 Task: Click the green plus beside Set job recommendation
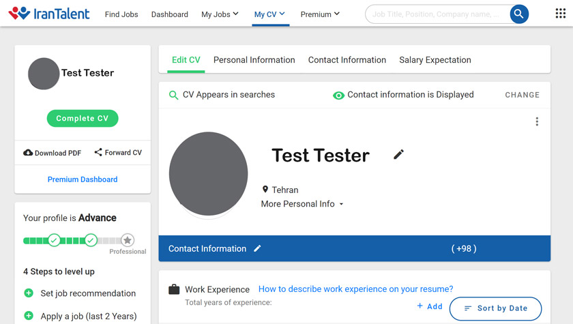29,293
